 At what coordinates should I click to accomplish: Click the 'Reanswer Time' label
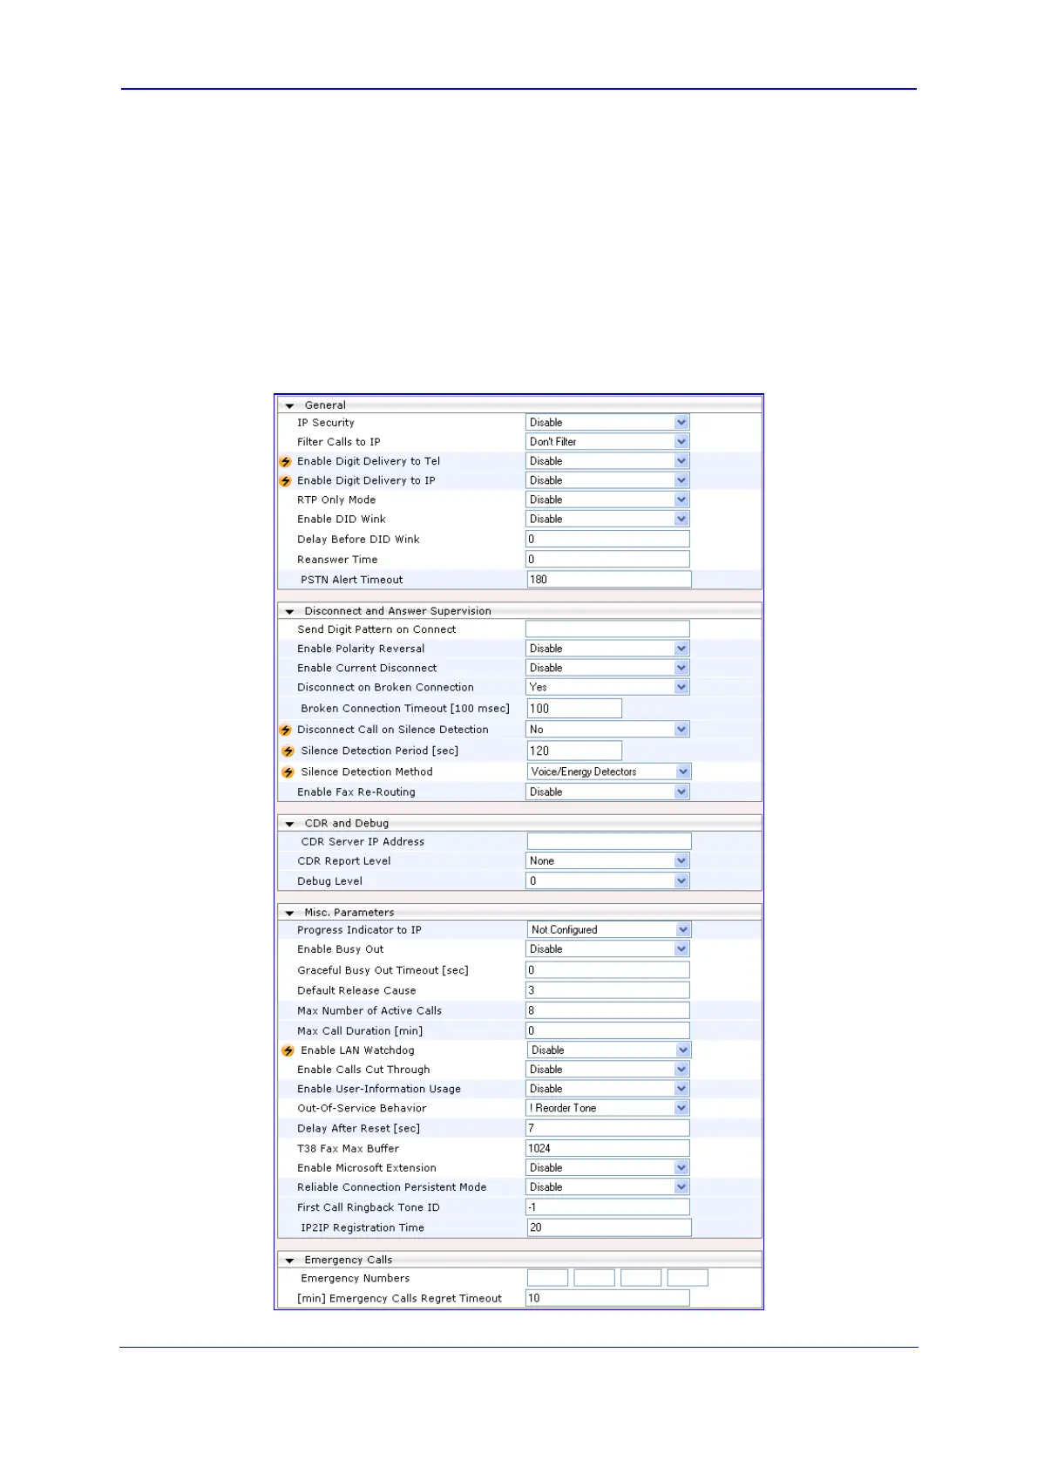pos(337,560)
